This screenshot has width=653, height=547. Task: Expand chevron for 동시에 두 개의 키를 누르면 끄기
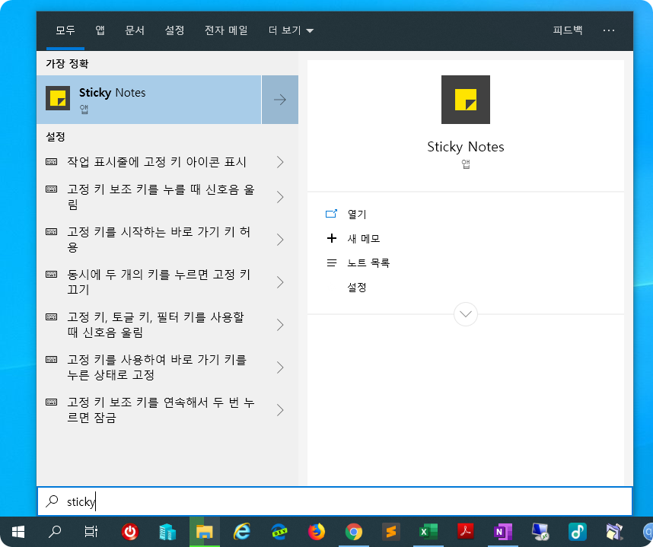280,282
